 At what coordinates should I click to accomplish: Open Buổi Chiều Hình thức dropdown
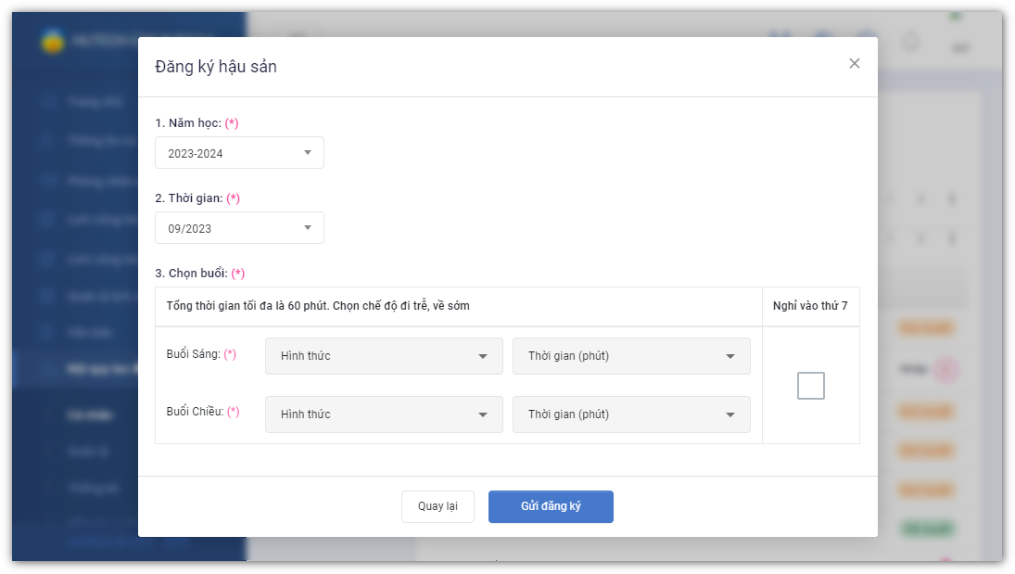(384, 415)
